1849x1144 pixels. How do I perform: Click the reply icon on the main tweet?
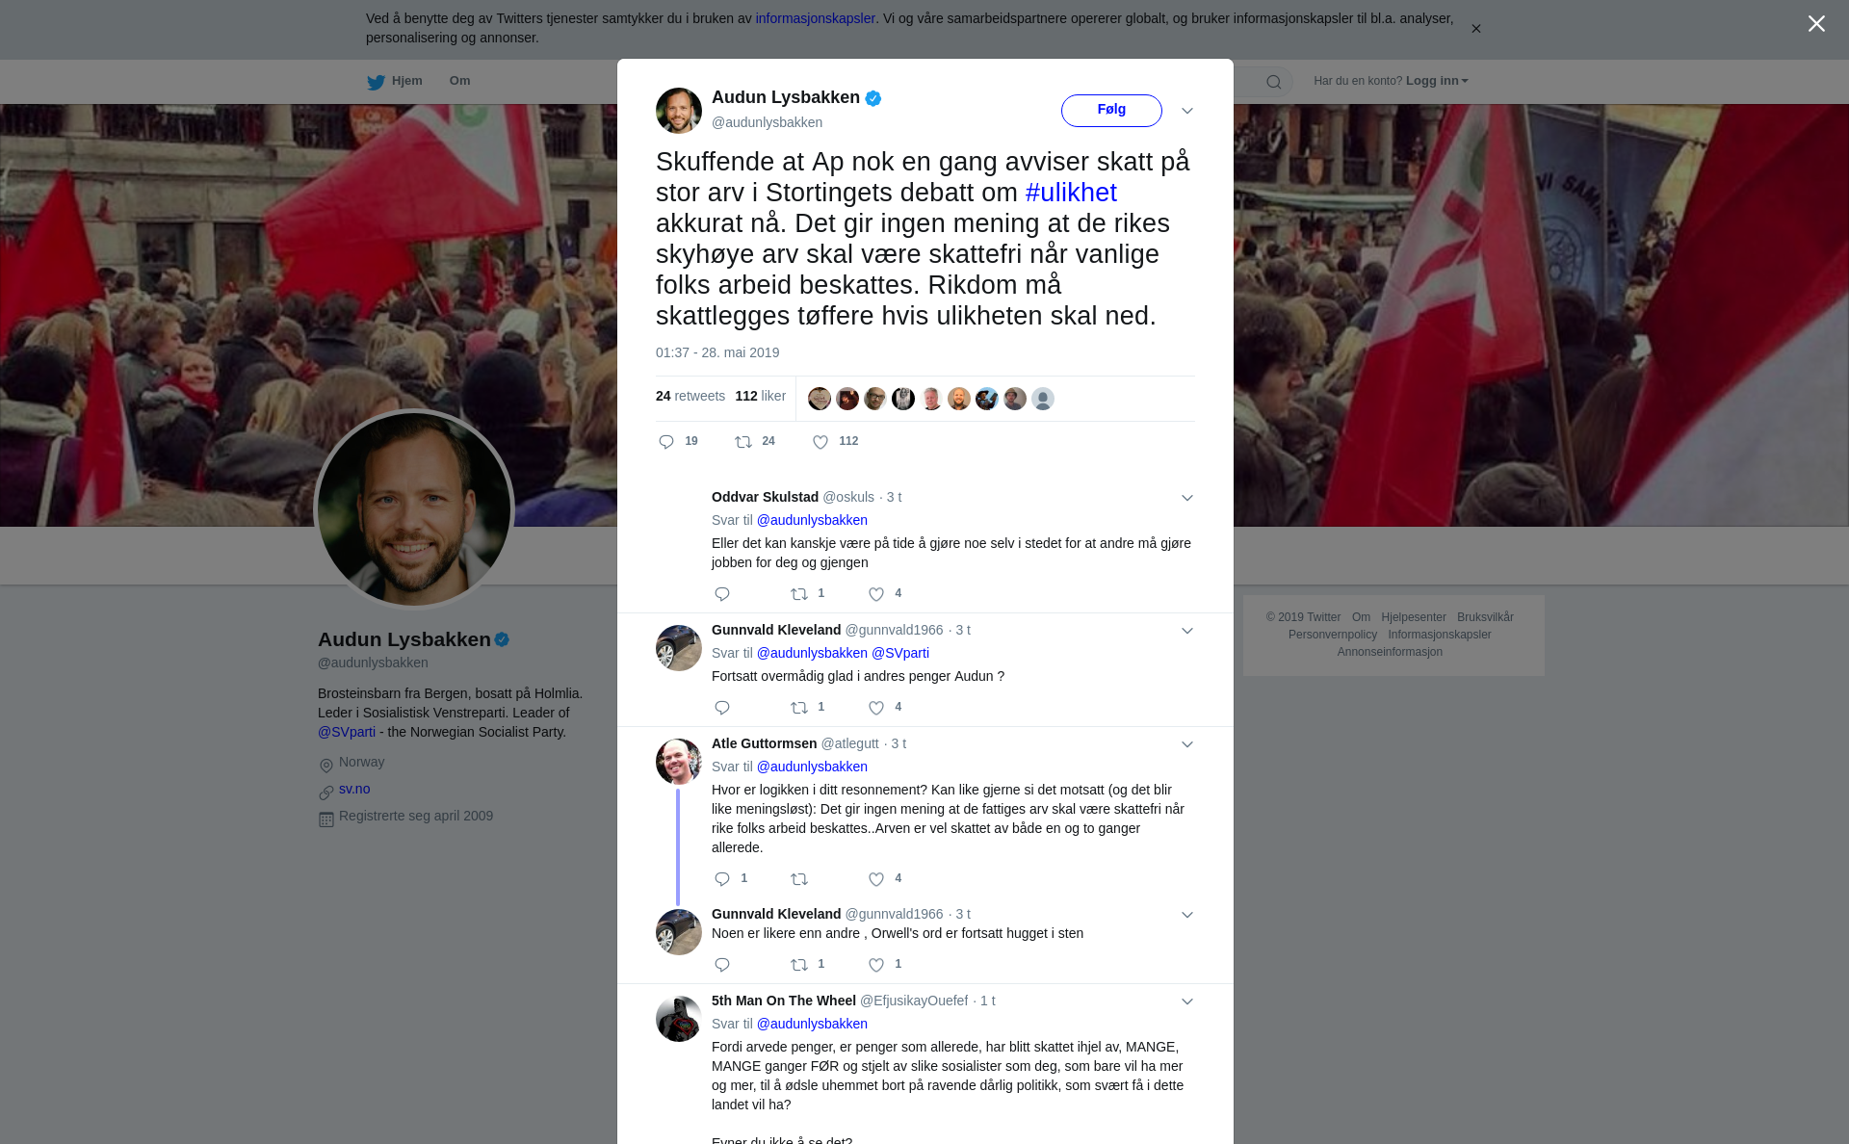click(x=666, y=442)
